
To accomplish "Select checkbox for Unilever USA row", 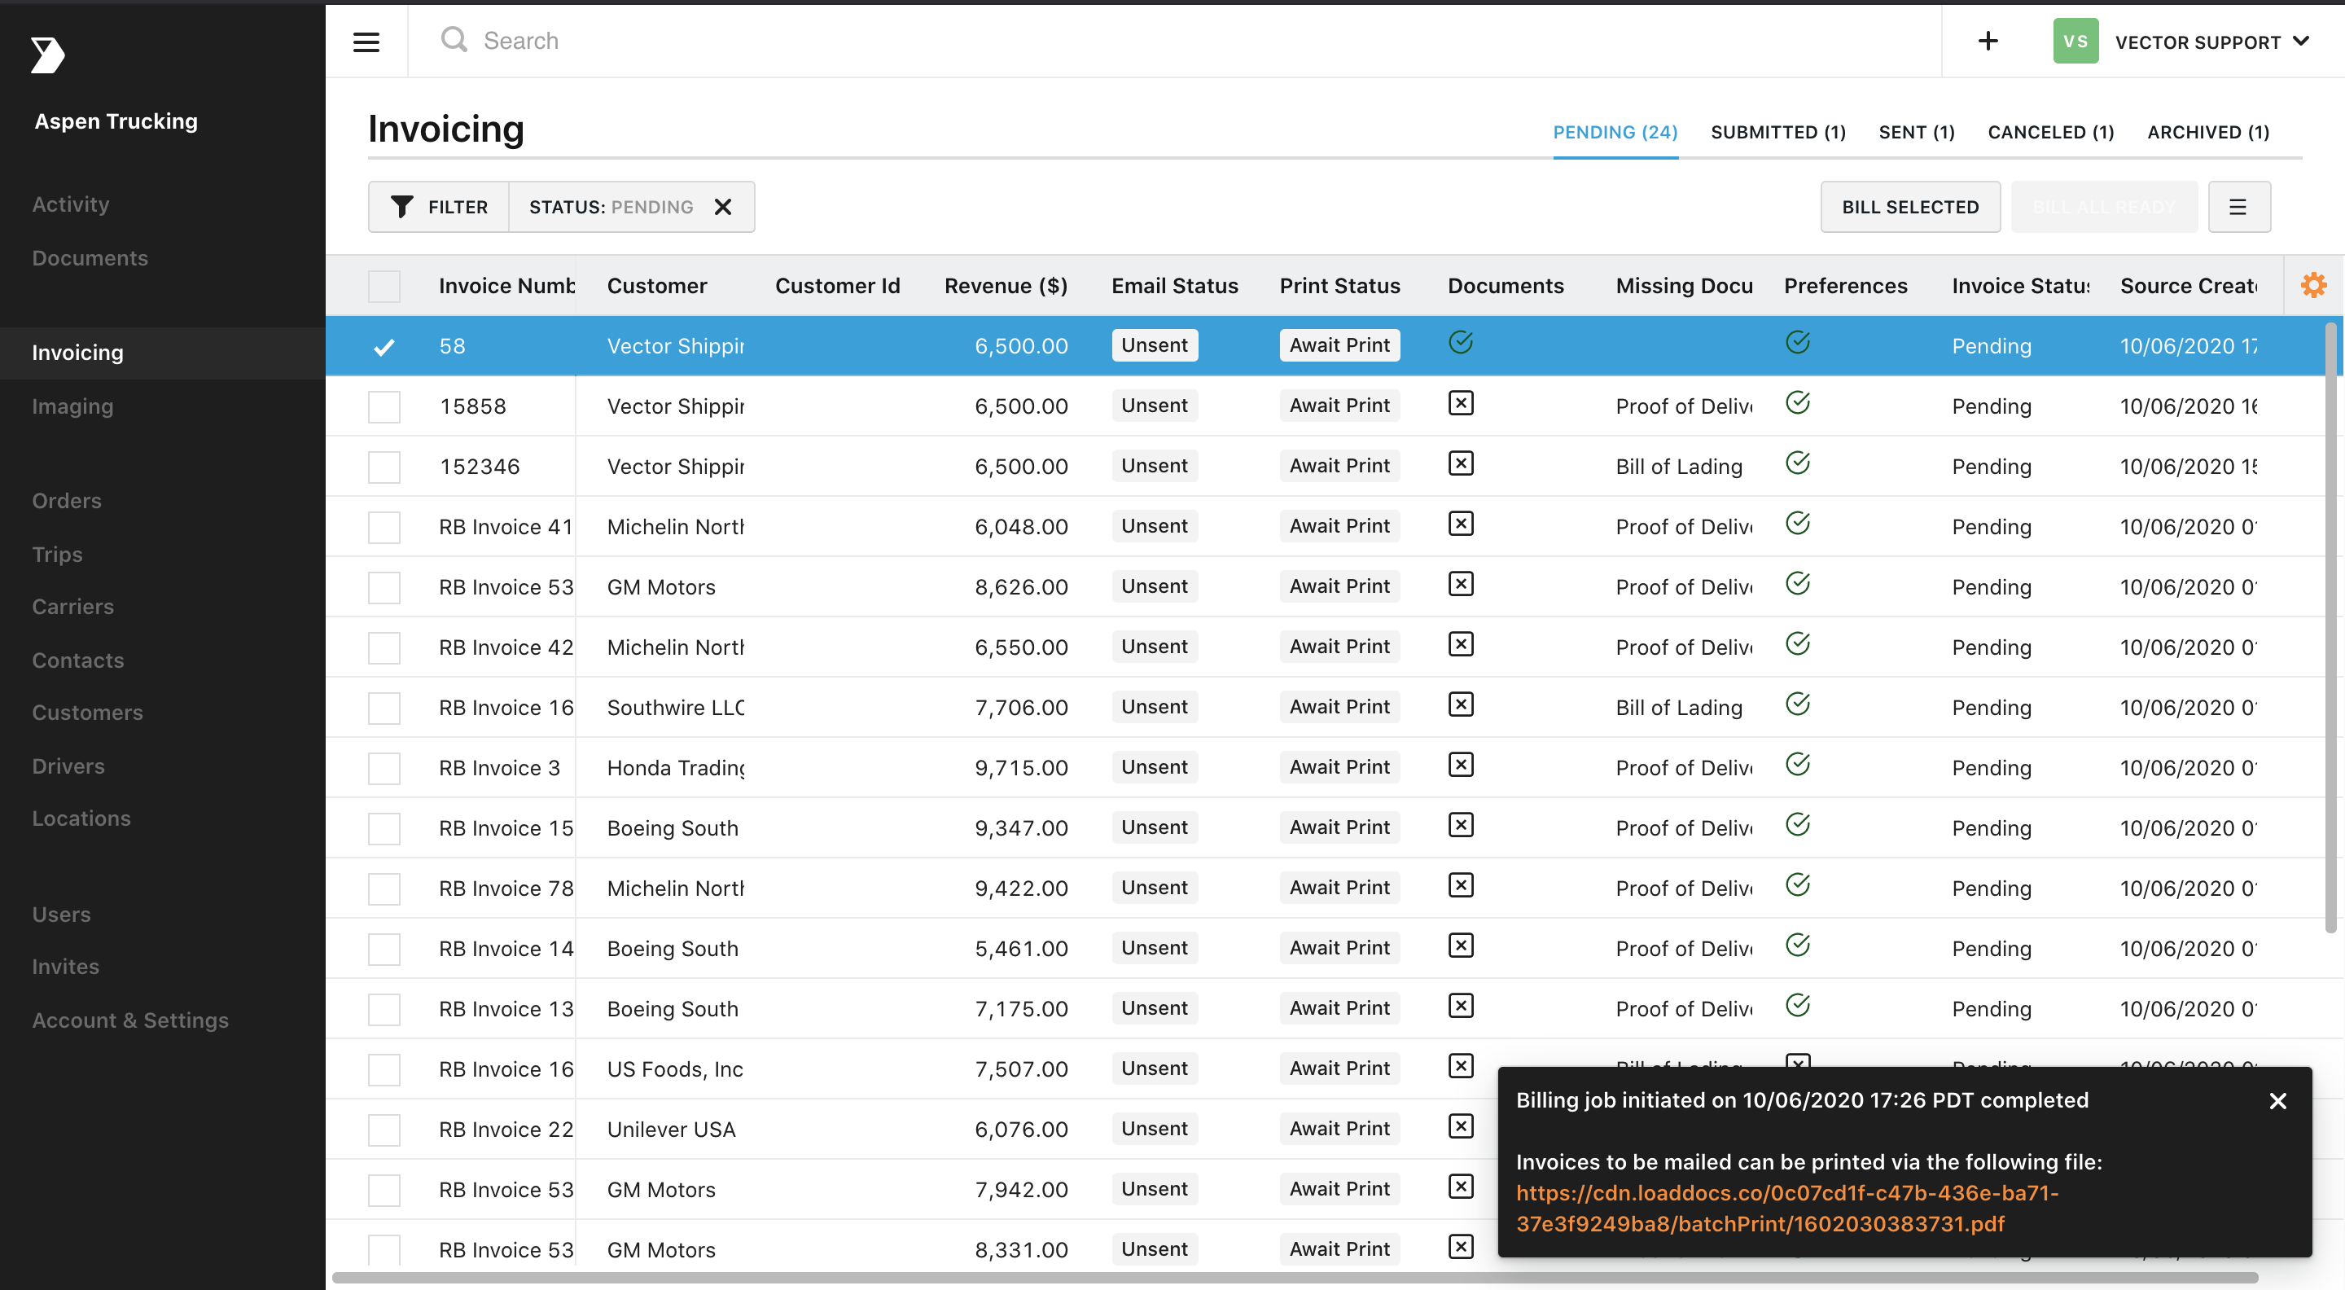I will [x=384, y=1130].
